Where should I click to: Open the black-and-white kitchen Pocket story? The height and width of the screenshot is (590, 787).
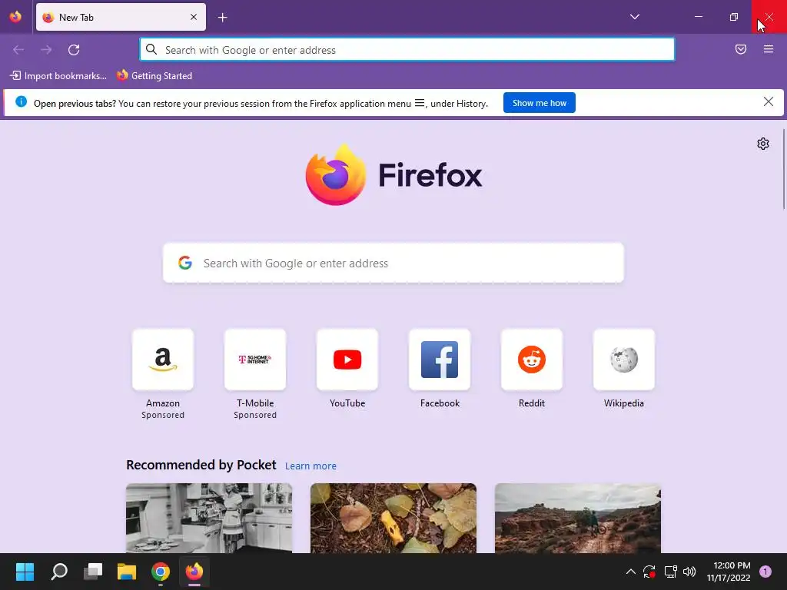[209, 519]
